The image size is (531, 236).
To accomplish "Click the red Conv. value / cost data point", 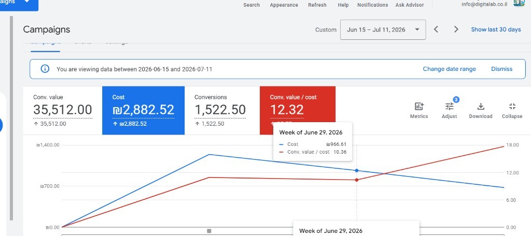I will point(357,180).
